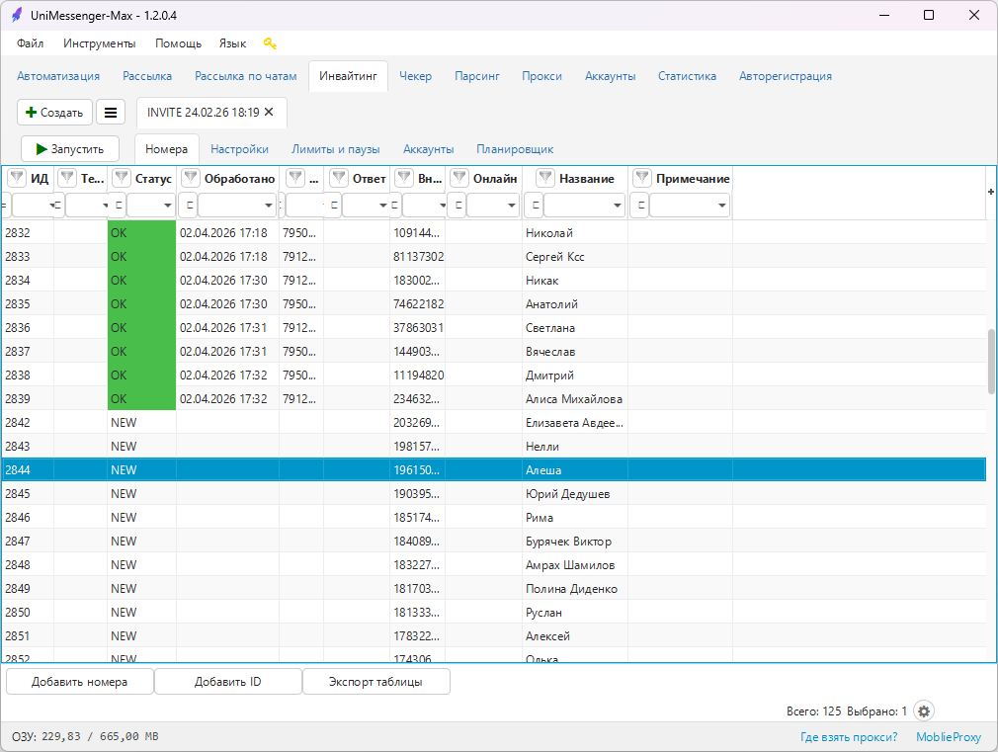Expand the Название filter dropdown
998x752 pixels.
pyautogui.click(x=617, y=205)
